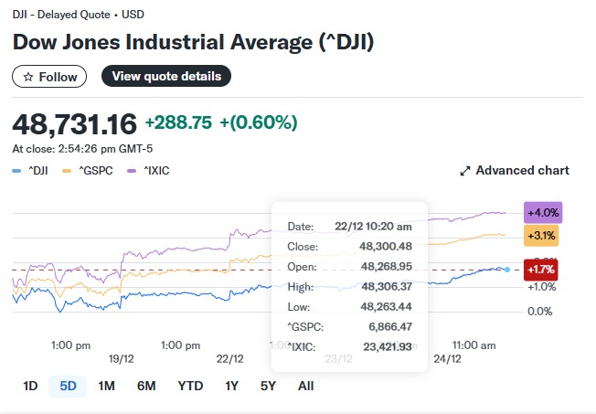Click the blue end-point dot on DJI line
Viewport: 596px width, 414px height.
coord(507,269)
